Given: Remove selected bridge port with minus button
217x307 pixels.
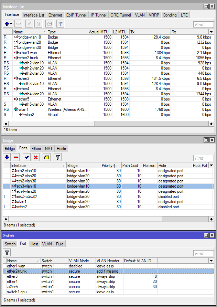Looking at the screenshot, I should point(16,157).
